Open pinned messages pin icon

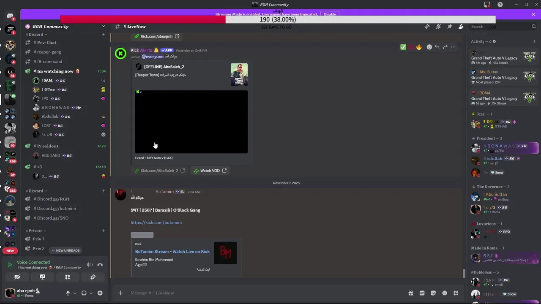point(450,26)
